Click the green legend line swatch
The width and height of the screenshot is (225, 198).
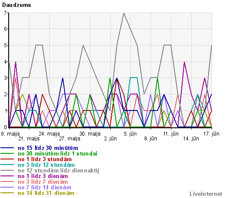point(7,153)
